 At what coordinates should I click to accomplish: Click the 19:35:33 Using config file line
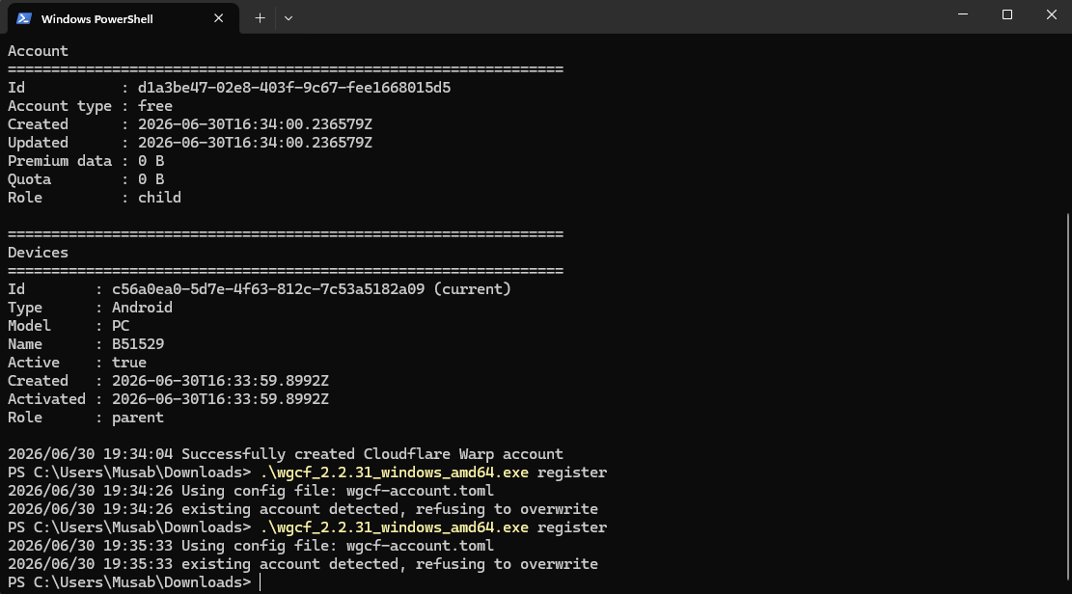point(250,546)
